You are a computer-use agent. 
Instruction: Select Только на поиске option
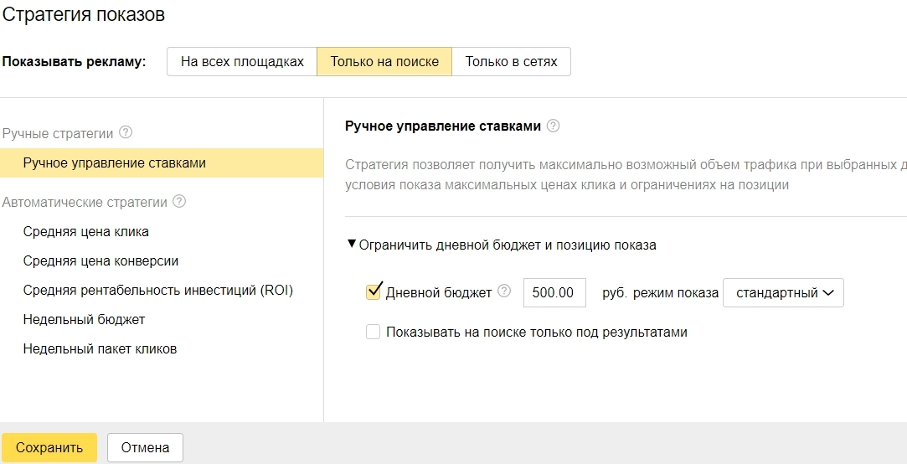pos(384,62)
